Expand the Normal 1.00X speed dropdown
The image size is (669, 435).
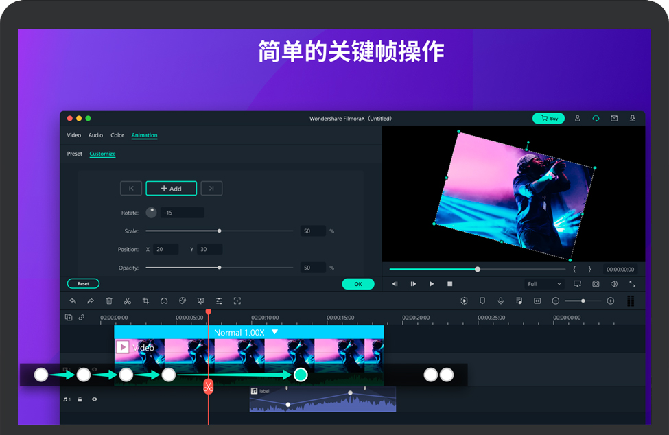pyautogui.click(x=274, y=332)
